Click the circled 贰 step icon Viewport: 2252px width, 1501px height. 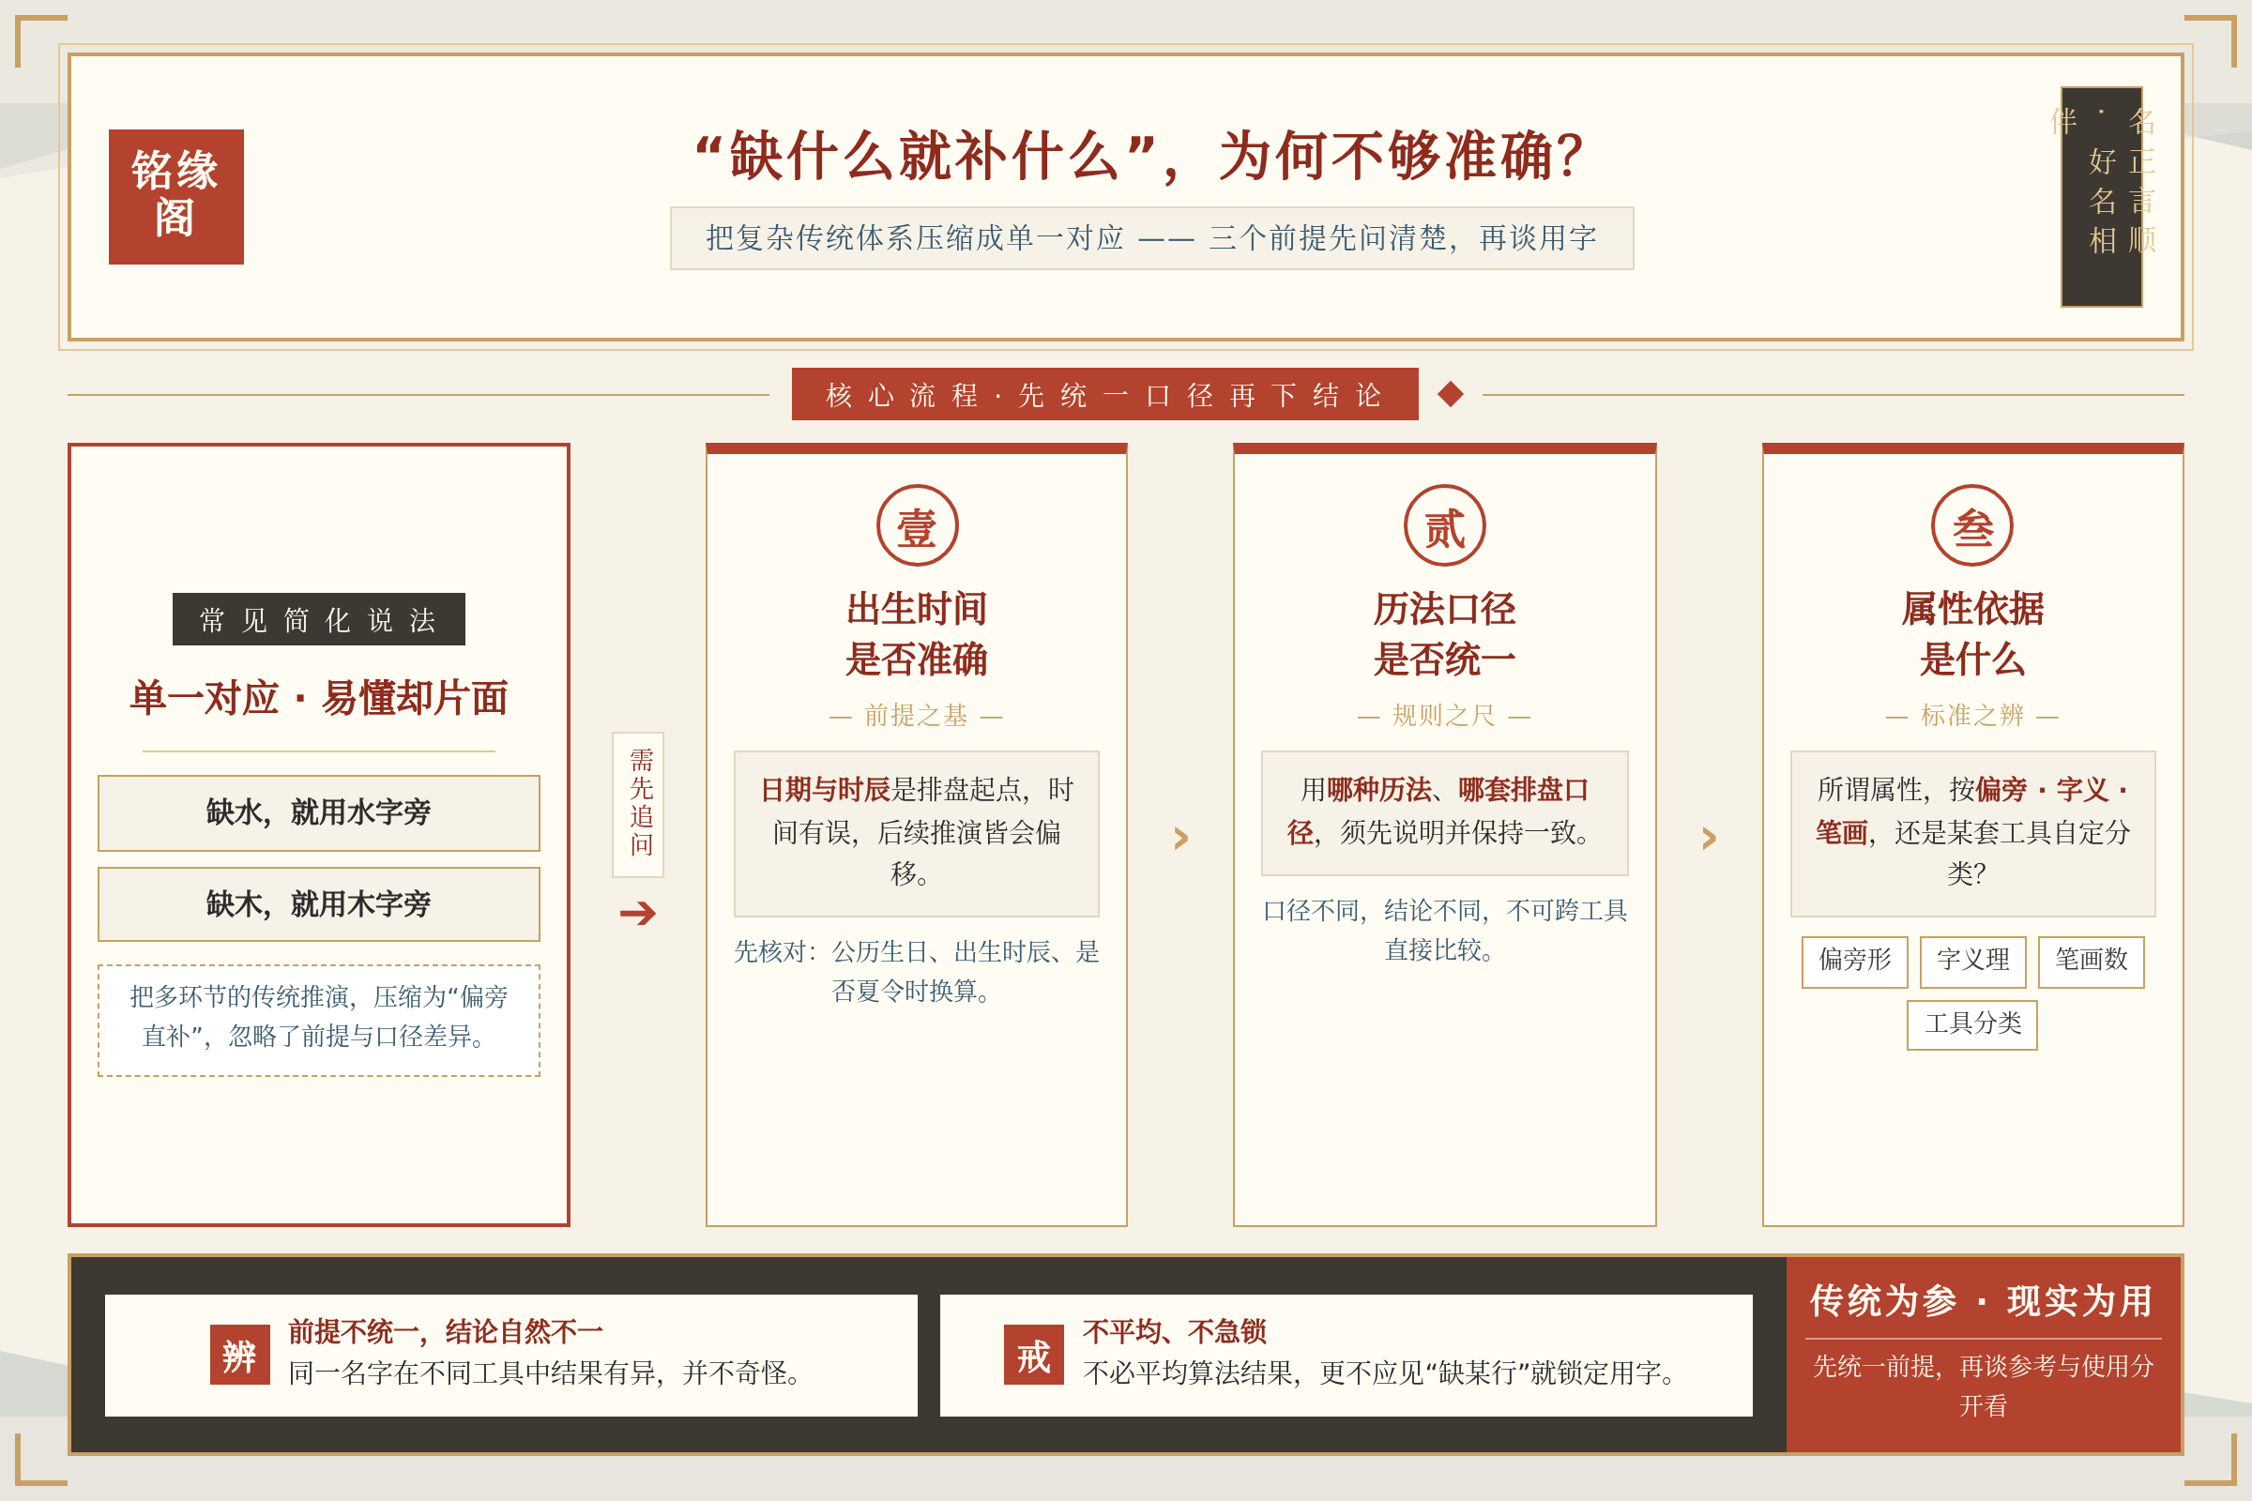[x=1445, y=525]
